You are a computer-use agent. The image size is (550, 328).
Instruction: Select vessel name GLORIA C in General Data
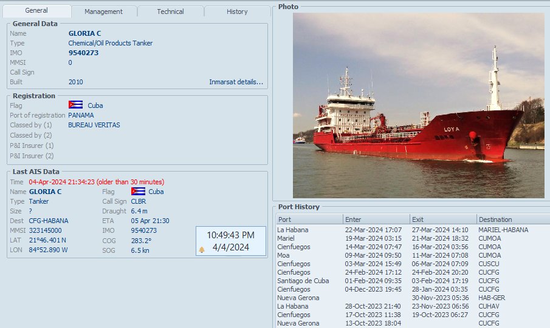tap(84, 33)
